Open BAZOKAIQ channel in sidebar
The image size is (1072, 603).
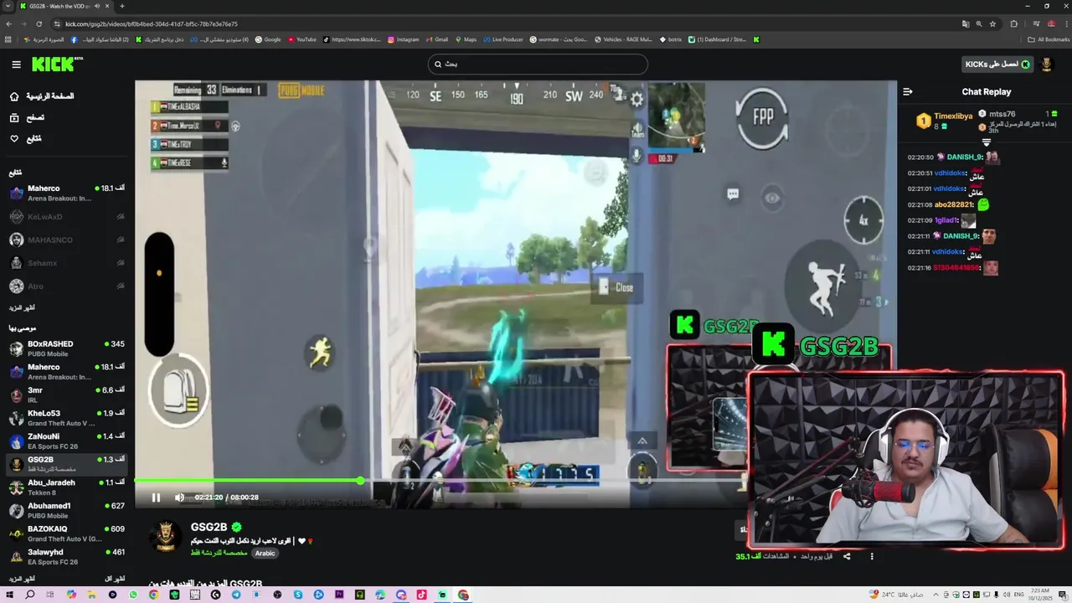click(67, 533)
